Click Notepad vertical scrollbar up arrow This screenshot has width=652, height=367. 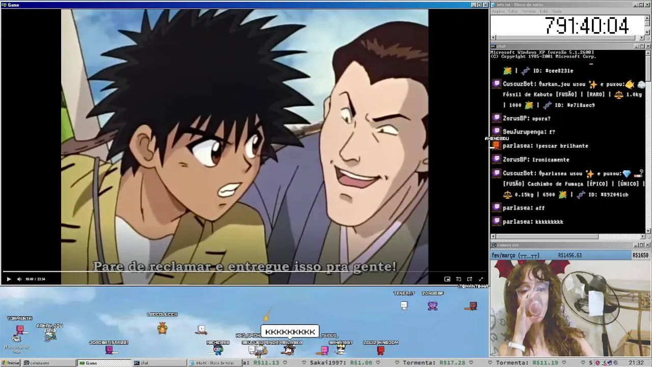(647, 17)
